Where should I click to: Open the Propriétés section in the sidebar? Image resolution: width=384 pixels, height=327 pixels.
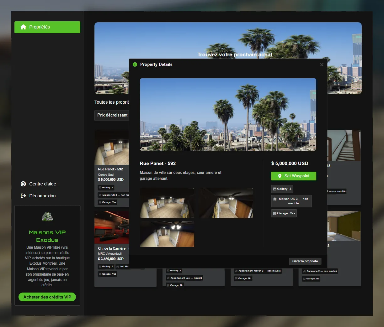(47, 27)
